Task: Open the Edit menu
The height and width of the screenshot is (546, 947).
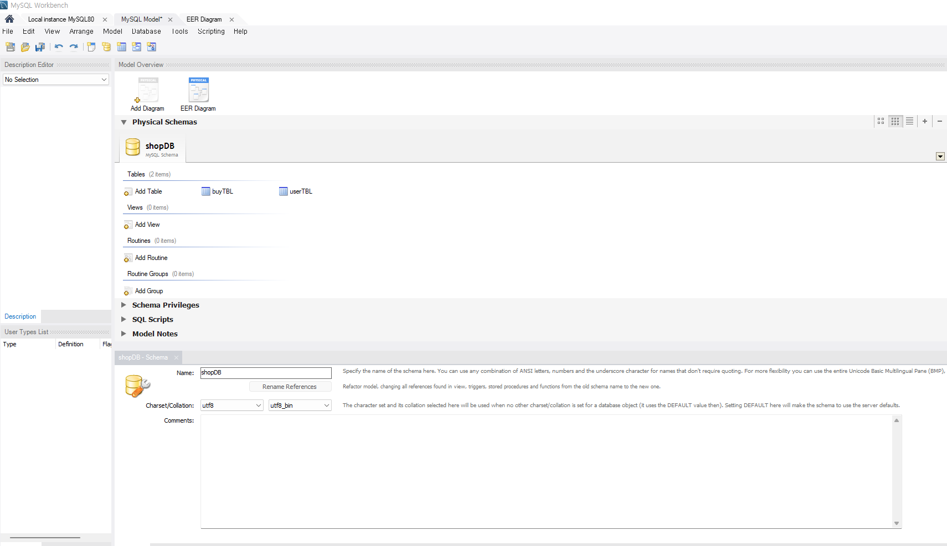Action: pyautogui.click(x=29, y=32)
